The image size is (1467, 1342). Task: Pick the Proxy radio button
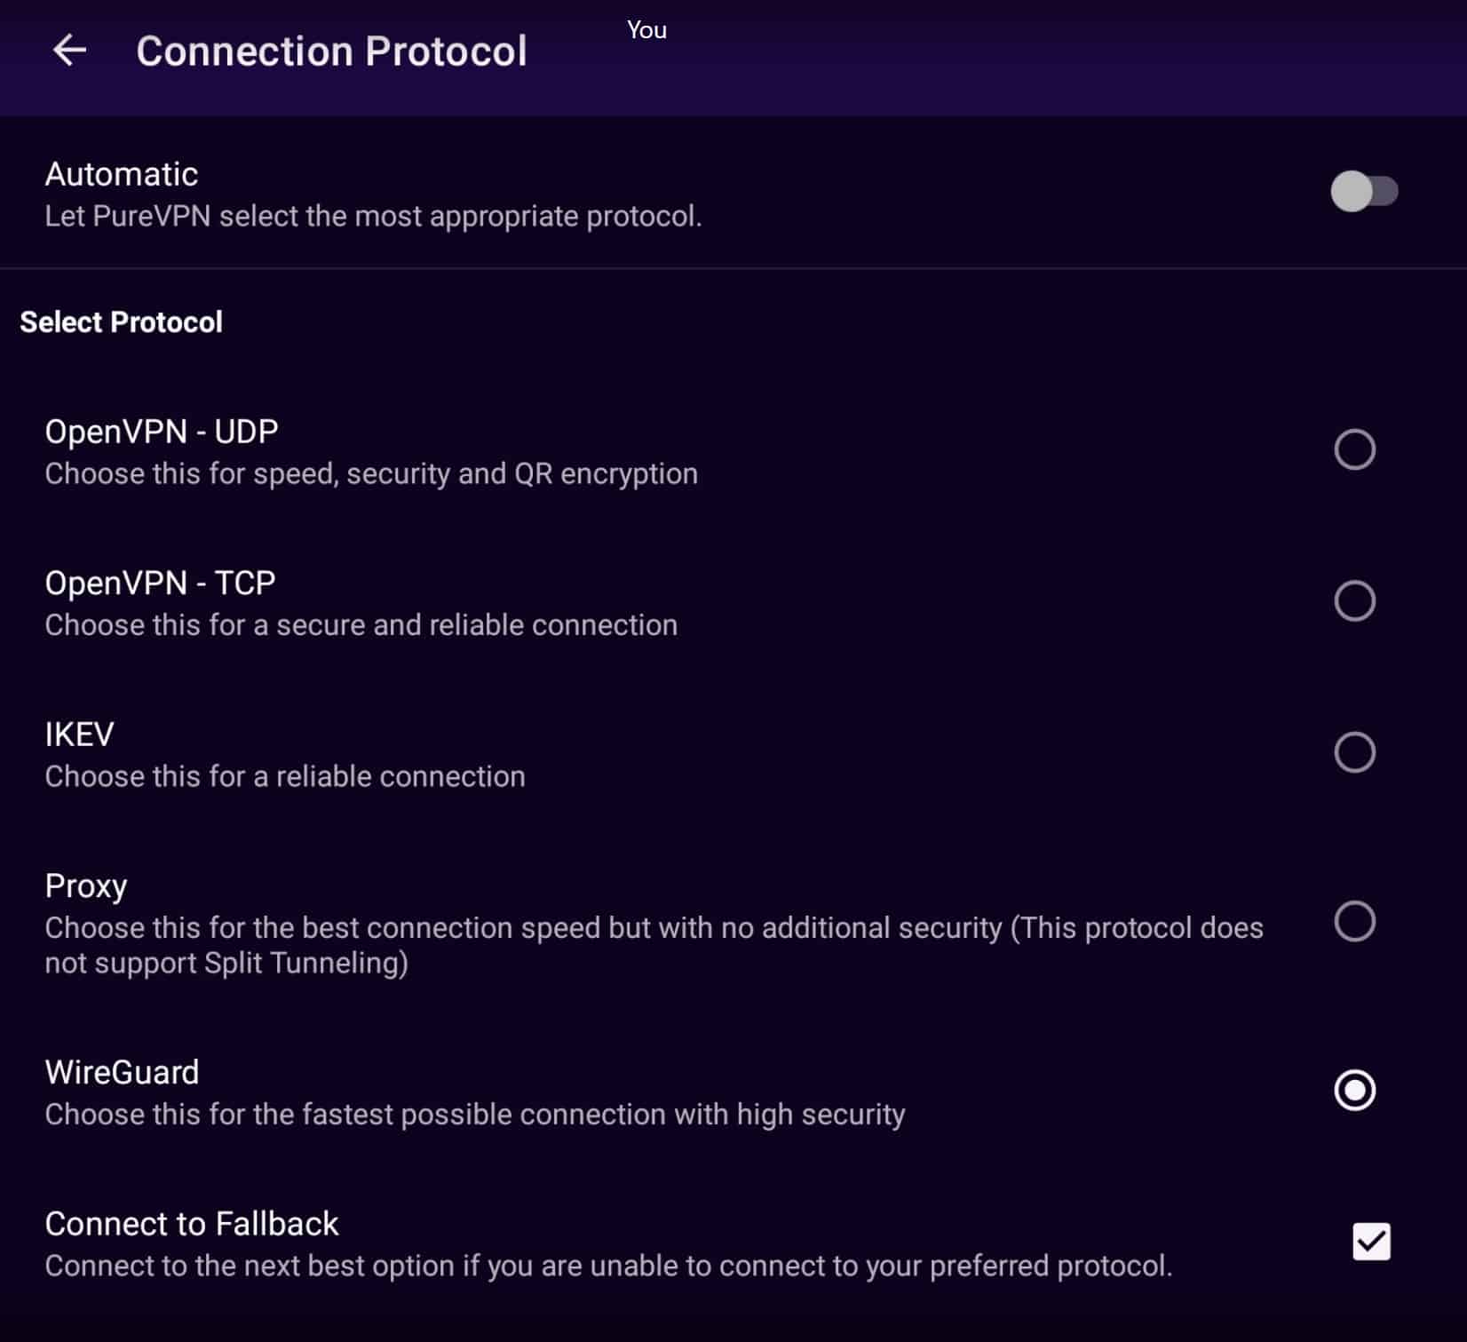click(x=1354, y=921)
